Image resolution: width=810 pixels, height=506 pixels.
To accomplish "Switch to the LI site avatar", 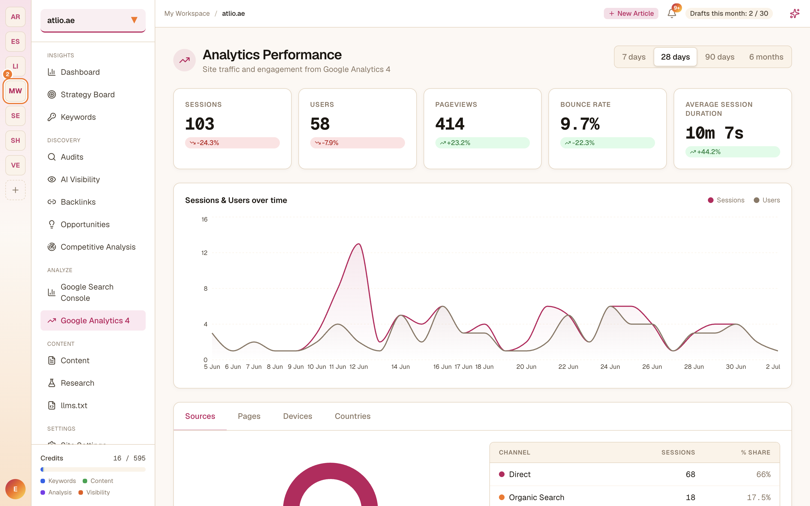I will 15,66.
